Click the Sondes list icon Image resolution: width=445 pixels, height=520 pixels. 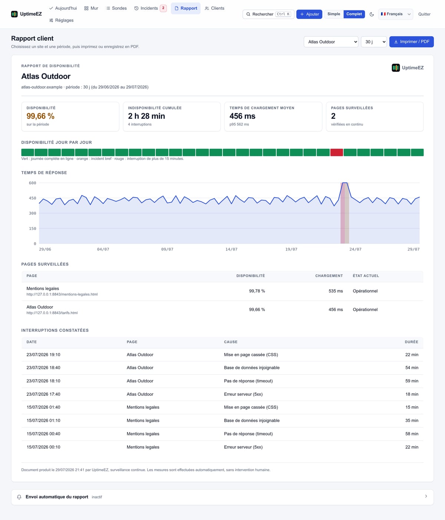[x=108, y=8]
